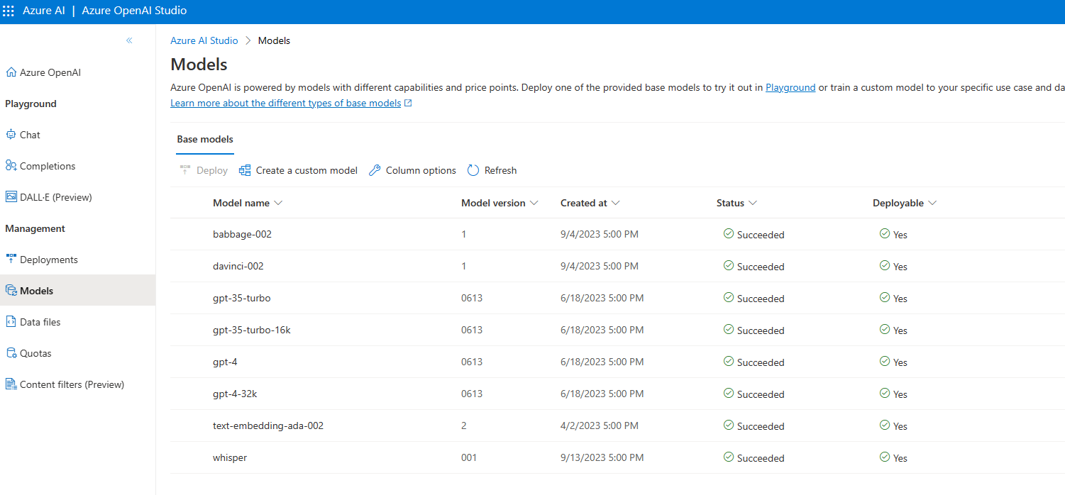Image resolution: width=1065 pixels, height=495 pixels.
Task: Click the breadcrumb chevron separator
Action: point(248,40)
